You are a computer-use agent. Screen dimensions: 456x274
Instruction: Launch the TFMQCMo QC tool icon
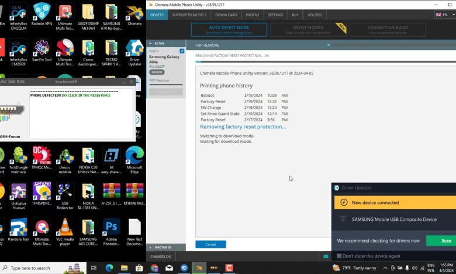[x=42, y=158]
